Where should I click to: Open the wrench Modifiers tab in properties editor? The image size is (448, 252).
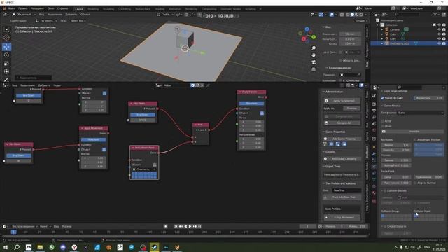[374, 154]
